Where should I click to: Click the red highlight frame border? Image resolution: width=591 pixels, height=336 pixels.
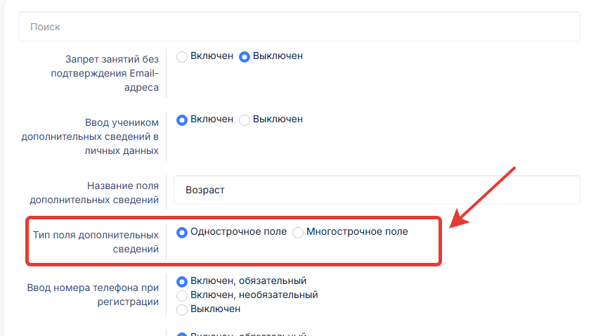(x=441, y=241)
